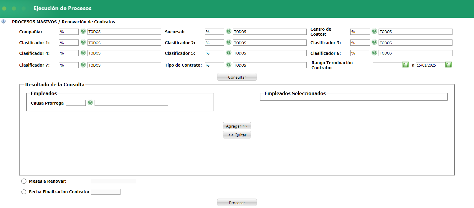Focus the Sucursal TODOS description field
The image size is (474, 208).
point(270,32)
